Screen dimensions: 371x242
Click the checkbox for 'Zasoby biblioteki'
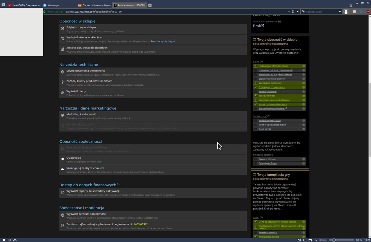click(x=255, y=96)
